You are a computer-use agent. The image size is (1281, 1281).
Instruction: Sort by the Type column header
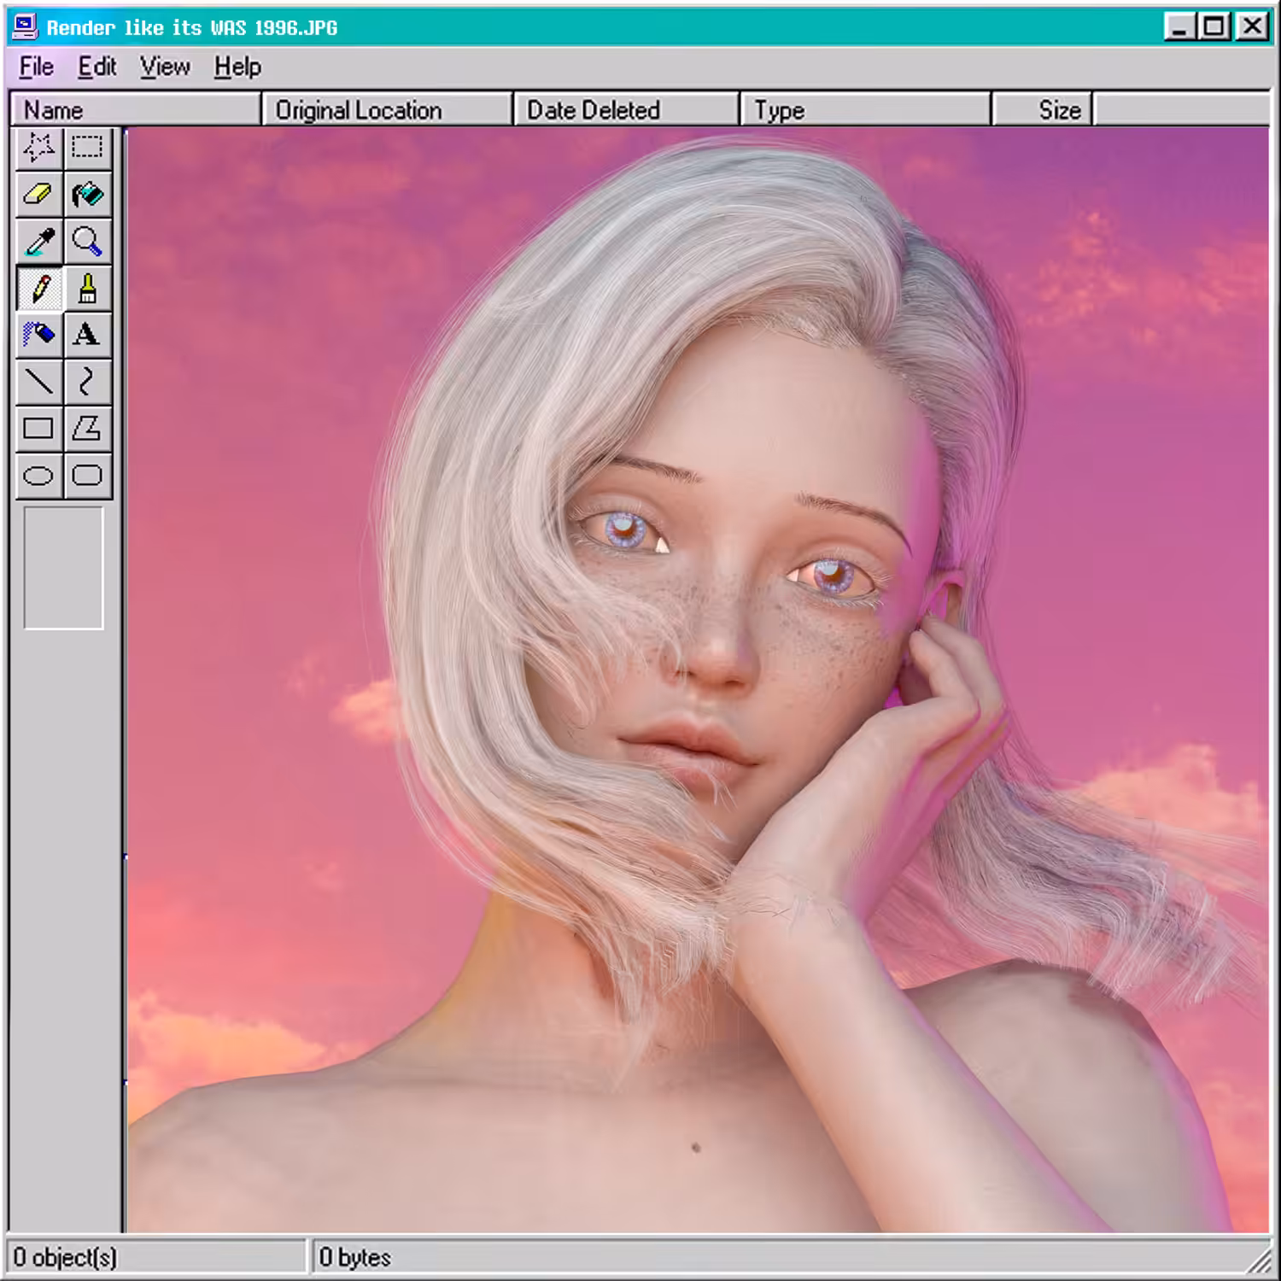tap(866, 110)
